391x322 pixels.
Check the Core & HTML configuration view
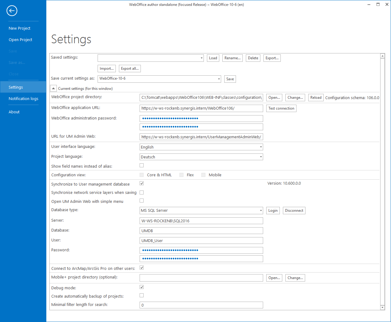[x=141, y=175]
